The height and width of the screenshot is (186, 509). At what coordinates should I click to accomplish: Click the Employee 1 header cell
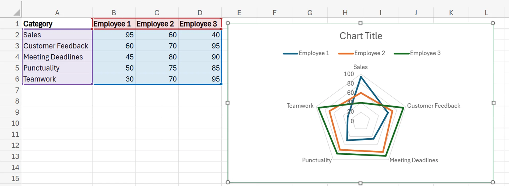pos(114,24)
